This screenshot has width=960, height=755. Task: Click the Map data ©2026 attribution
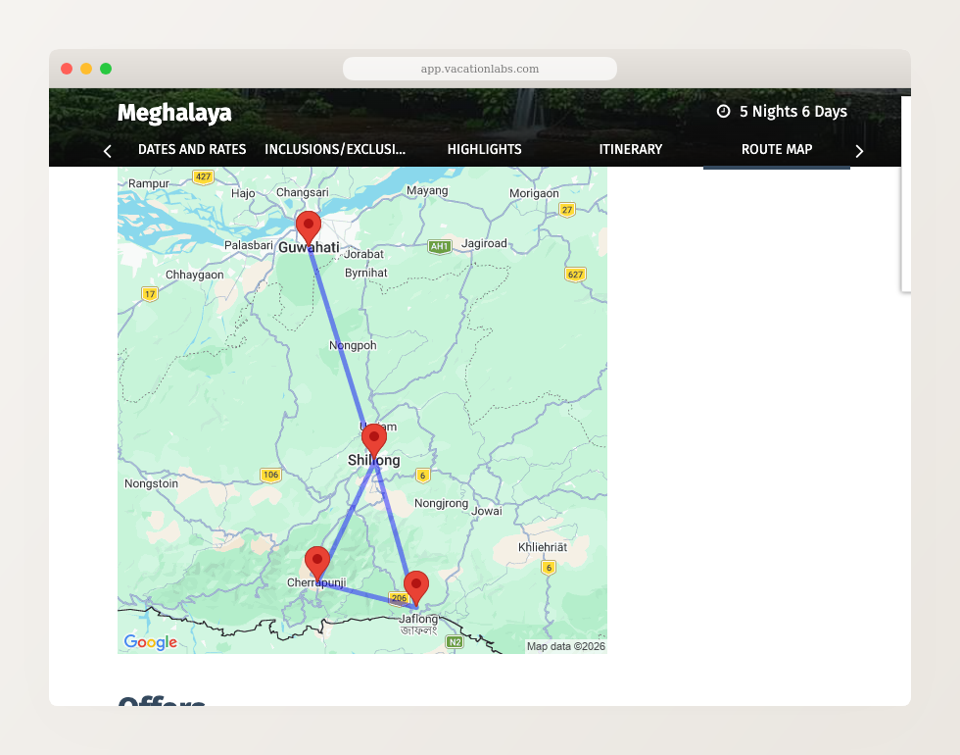[x=565, y=646]
